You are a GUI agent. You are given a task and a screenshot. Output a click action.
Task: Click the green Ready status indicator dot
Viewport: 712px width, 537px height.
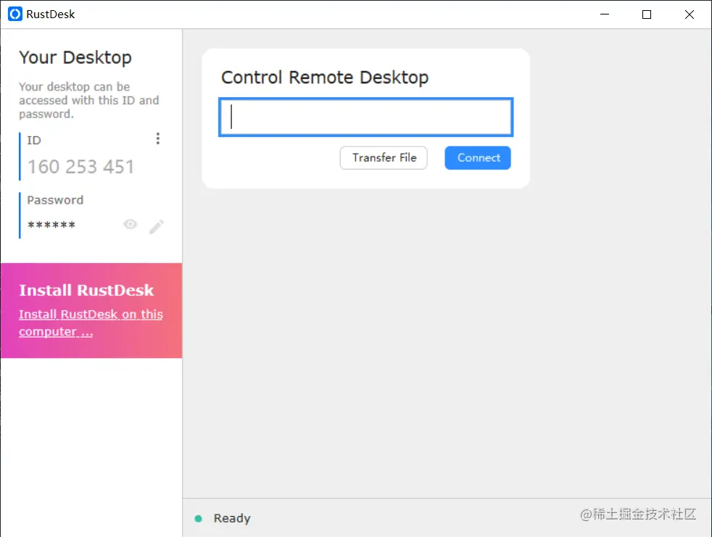click(x=199, y=518)
